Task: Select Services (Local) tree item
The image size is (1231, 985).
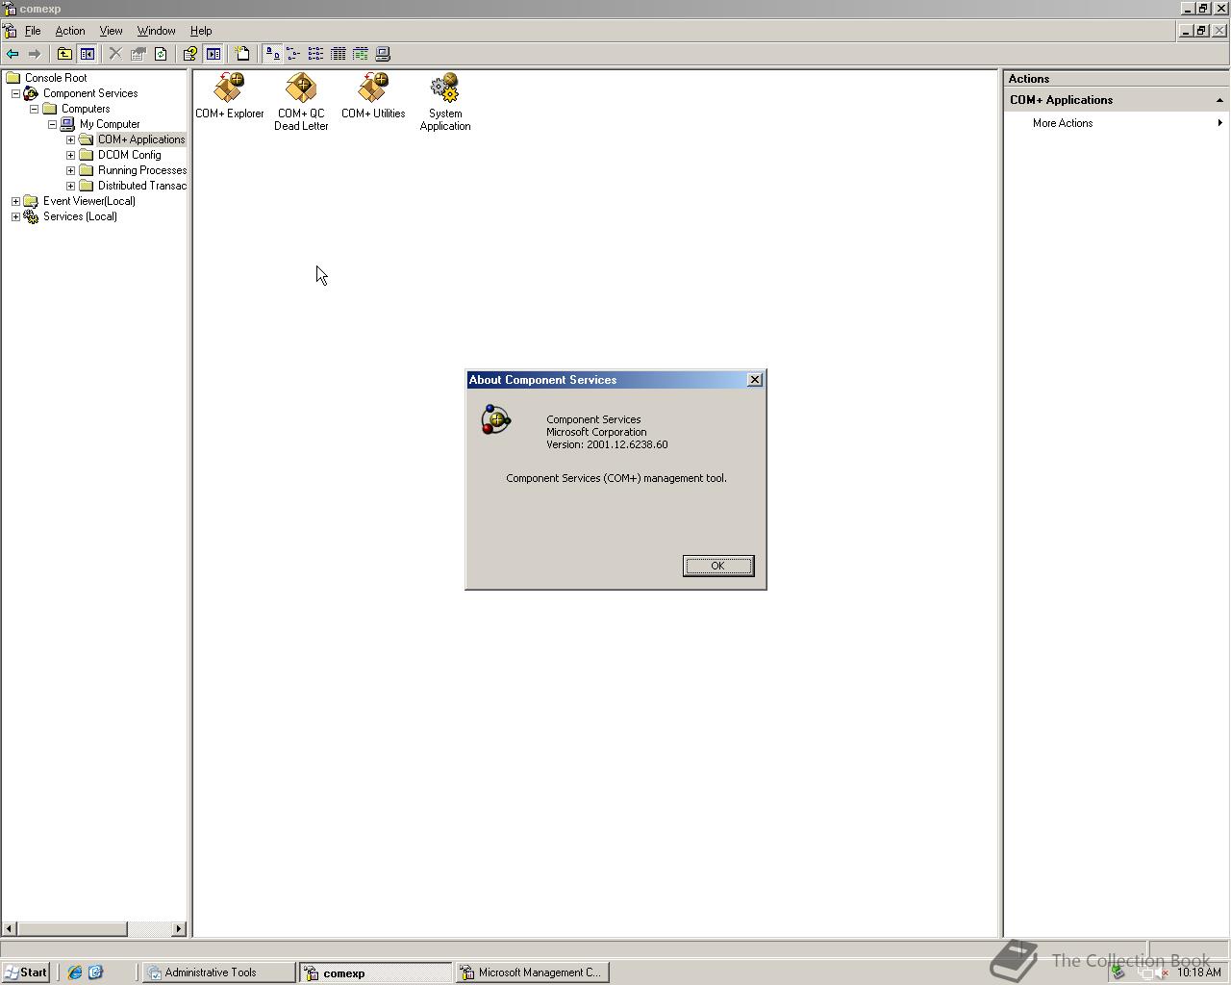Action: pyautogui.click(x=80, y=216)
